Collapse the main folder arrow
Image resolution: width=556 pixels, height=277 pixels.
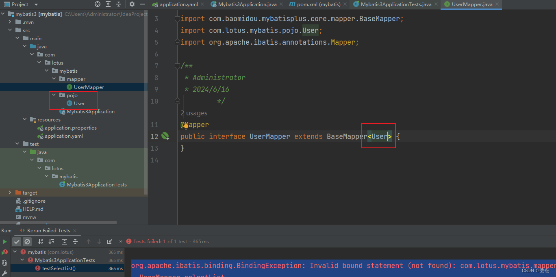(x=17, y=38)
